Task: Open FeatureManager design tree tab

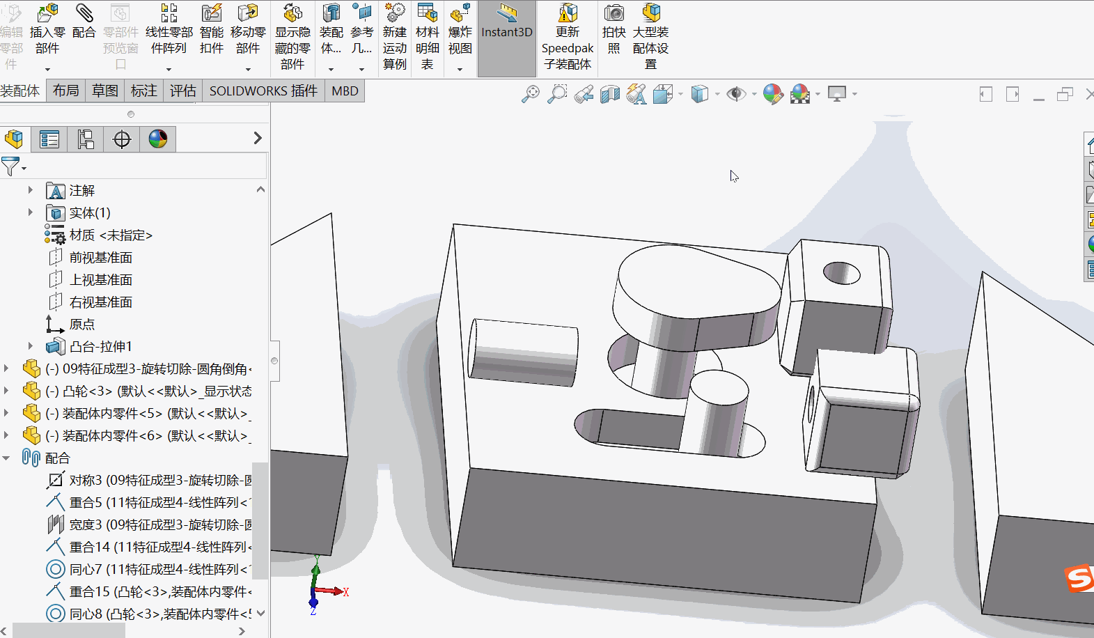Action: point(14,139)
